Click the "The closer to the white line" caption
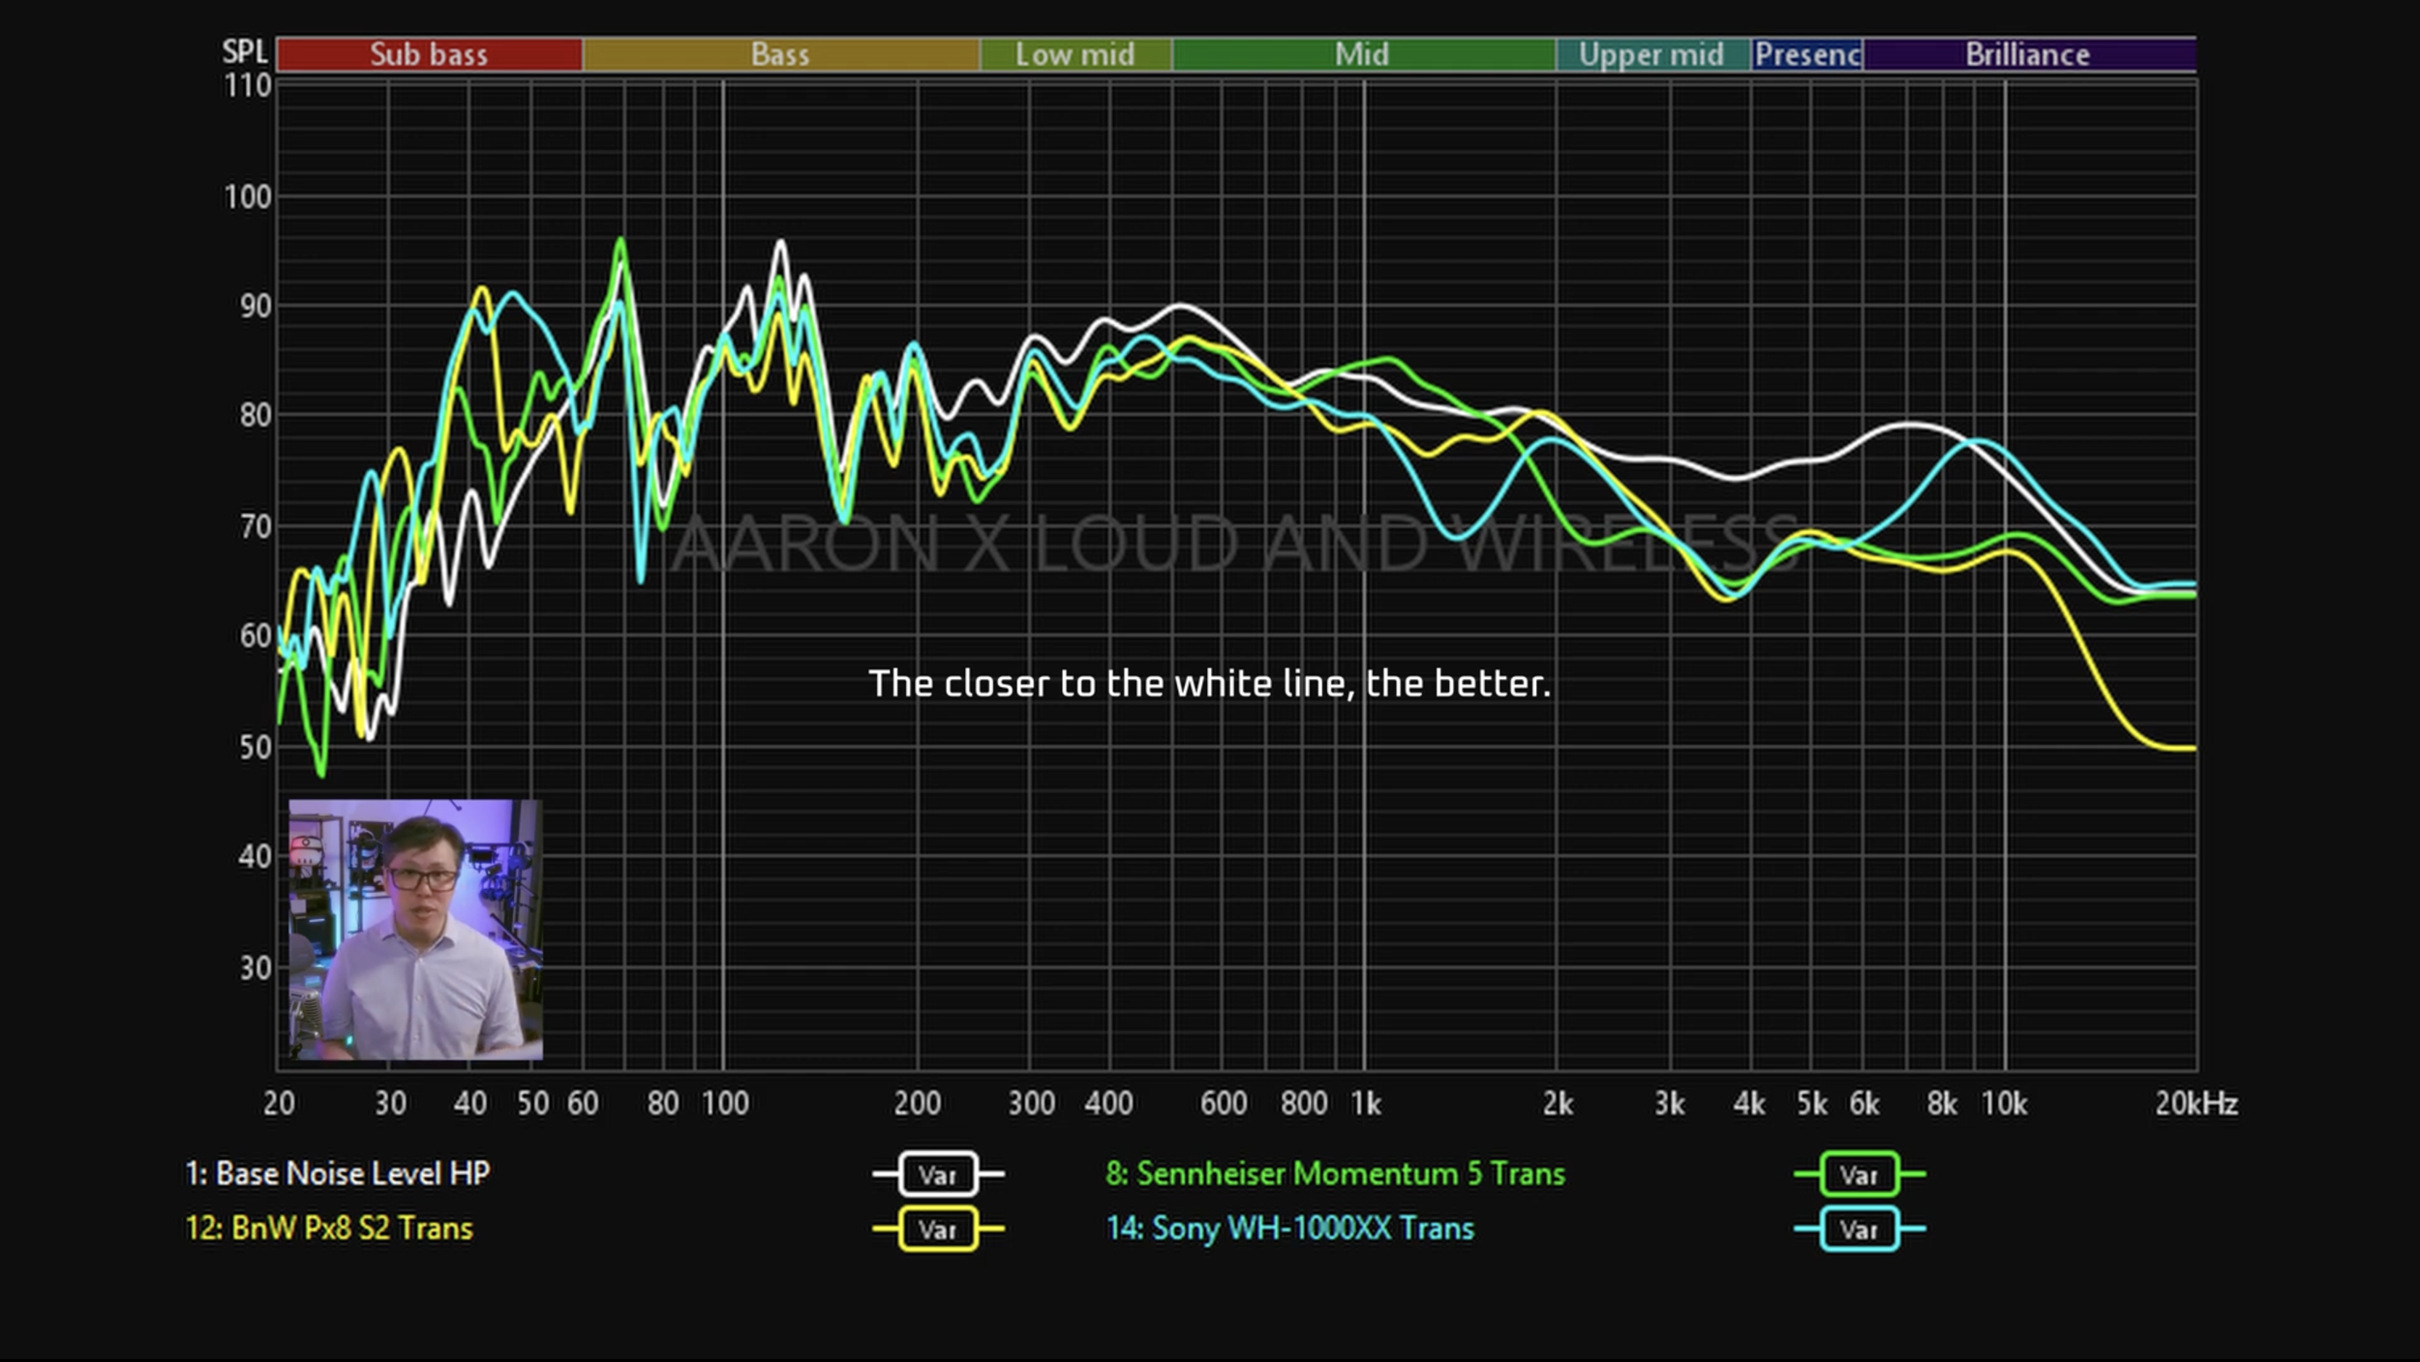The height and width of the screenshot is (1362, 2420). [1209, 684]
